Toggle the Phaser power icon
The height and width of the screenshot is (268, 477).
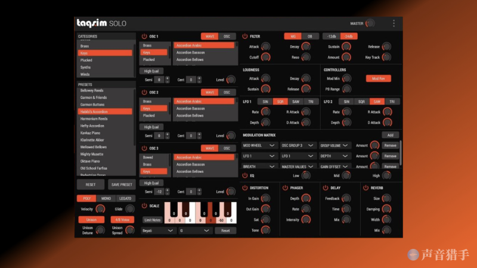285,188
